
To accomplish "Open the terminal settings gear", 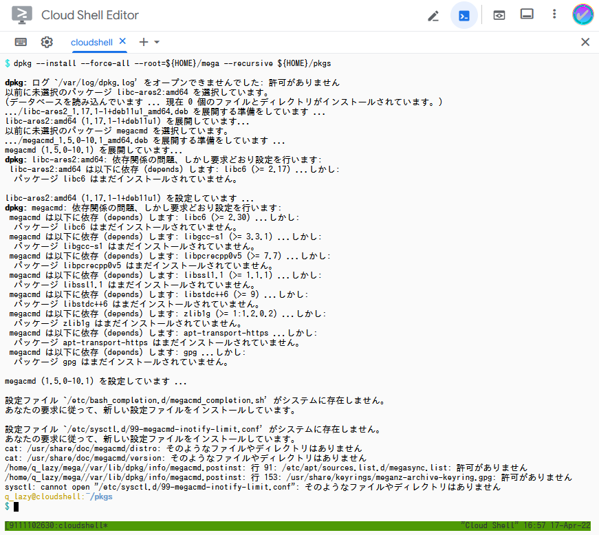I will [x=46, y=41].
